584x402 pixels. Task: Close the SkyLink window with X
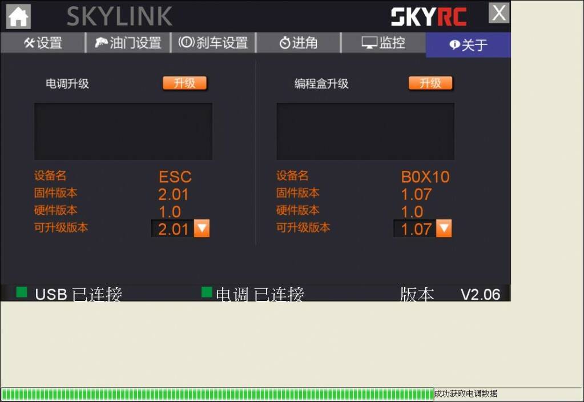pyautogui.click(x=499, y=13)
